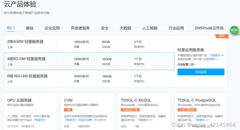Click the TDSQL-C MySQL card title
The width and height of the screenshot is (240, 130).
136,100
